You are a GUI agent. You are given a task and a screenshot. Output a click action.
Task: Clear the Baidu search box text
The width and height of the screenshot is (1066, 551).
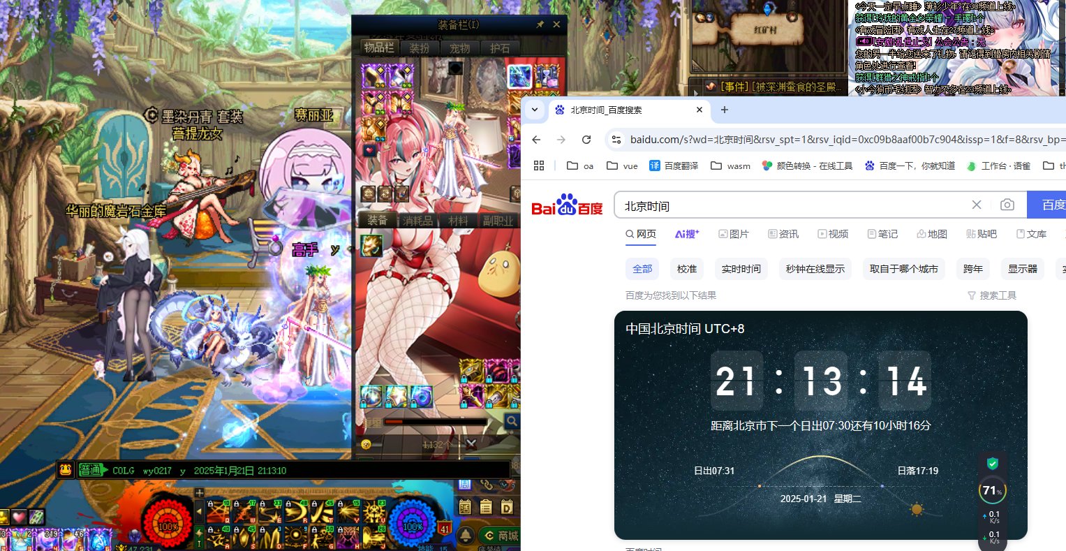(977, 205)
